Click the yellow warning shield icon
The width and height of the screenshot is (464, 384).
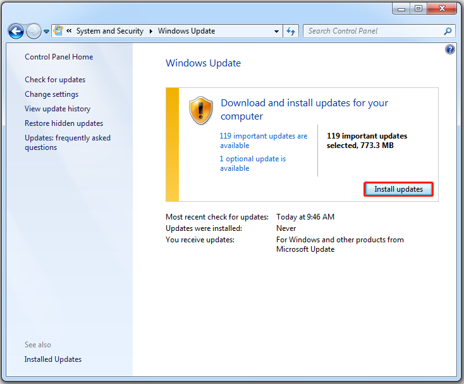pos(200,110)
